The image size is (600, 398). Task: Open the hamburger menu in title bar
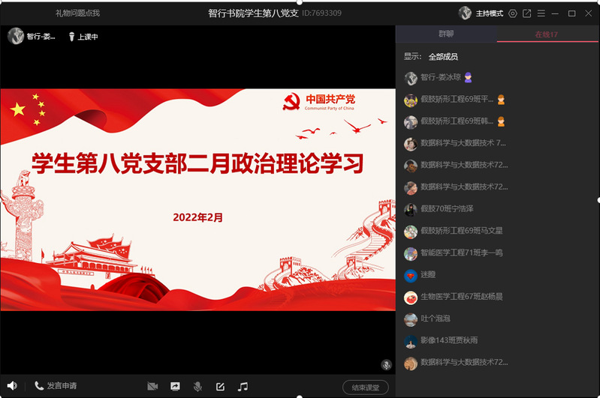541,13
